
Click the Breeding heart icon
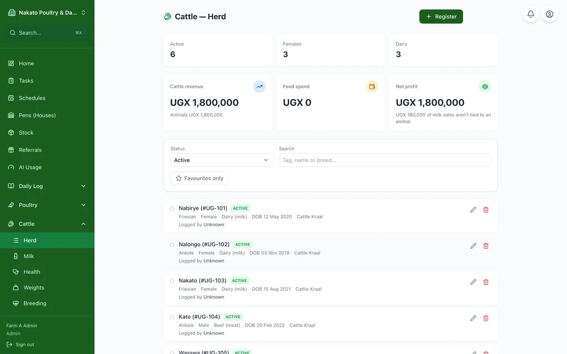(x=16, y=303)
